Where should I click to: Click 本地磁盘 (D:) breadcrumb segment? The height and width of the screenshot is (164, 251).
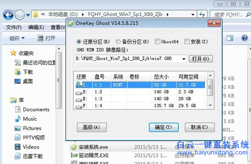coord(63,15)
